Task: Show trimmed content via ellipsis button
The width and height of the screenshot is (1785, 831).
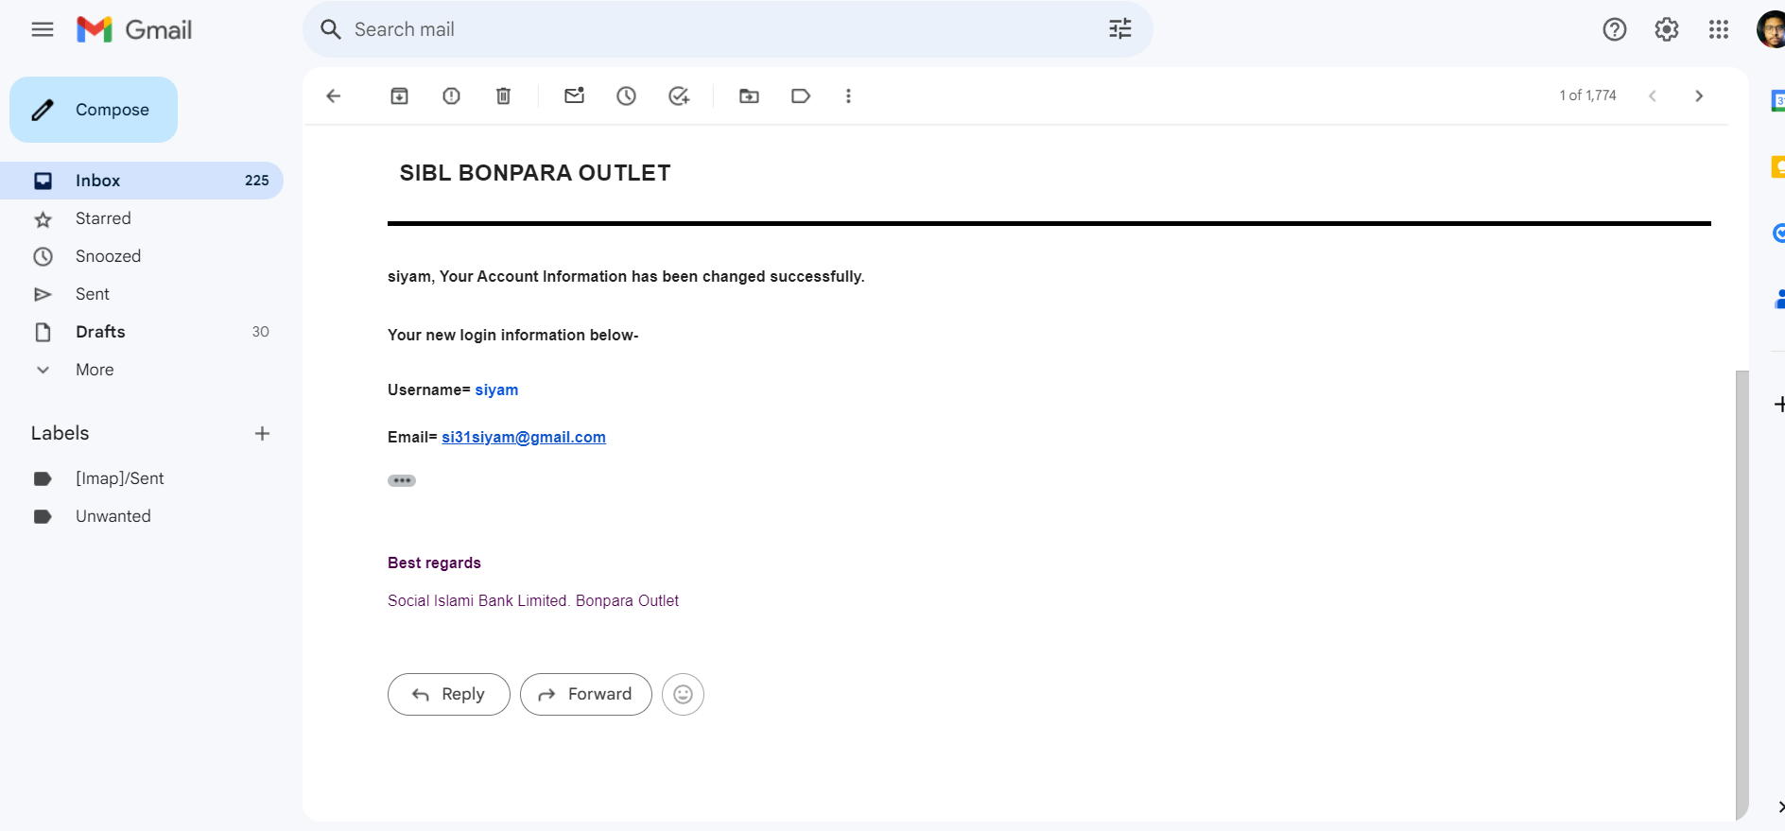Action: [x=402, y=480]
